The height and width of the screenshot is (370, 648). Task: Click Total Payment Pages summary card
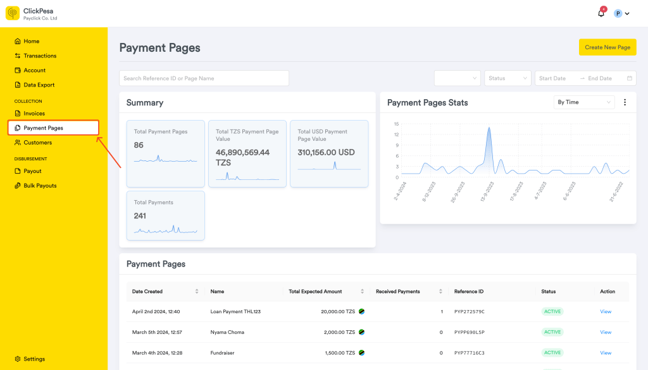click(165, 153)
